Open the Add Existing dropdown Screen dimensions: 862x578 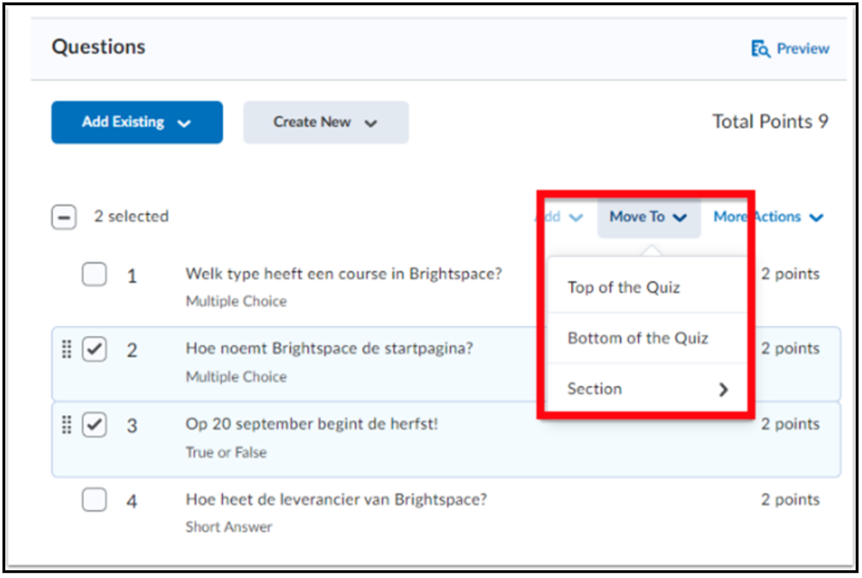point(137,122)
